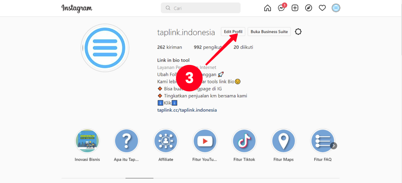View the 992 pengikut followers list
This screenshot has height=183, width=402.
click(208, 47)
